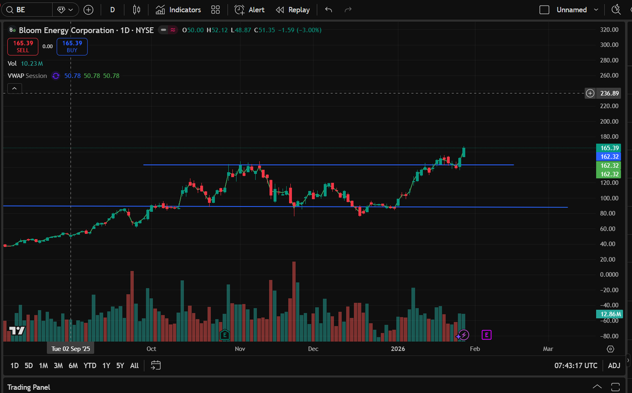Maximize the Trading Panel
Screen dimensions: 632x393
(616, 387)
